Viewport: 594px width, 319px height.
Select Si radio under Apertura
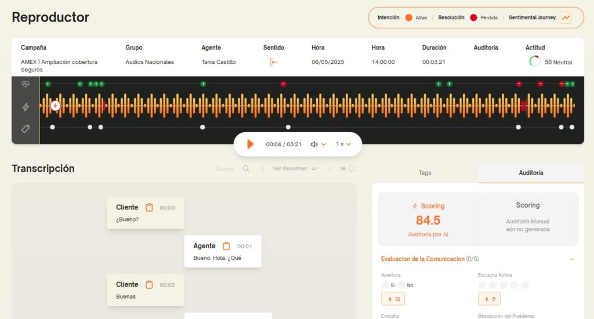[x=385, y=285]
